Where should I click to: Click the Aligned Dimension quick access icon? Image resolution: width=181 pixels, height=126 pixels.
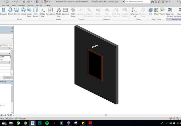[17, 1]
